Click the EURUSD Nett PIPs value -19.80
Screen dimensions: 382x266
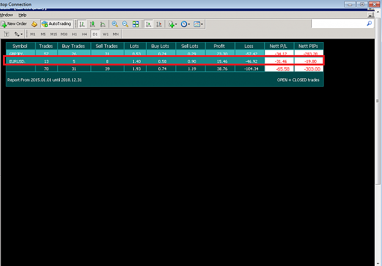click(310, 62)
